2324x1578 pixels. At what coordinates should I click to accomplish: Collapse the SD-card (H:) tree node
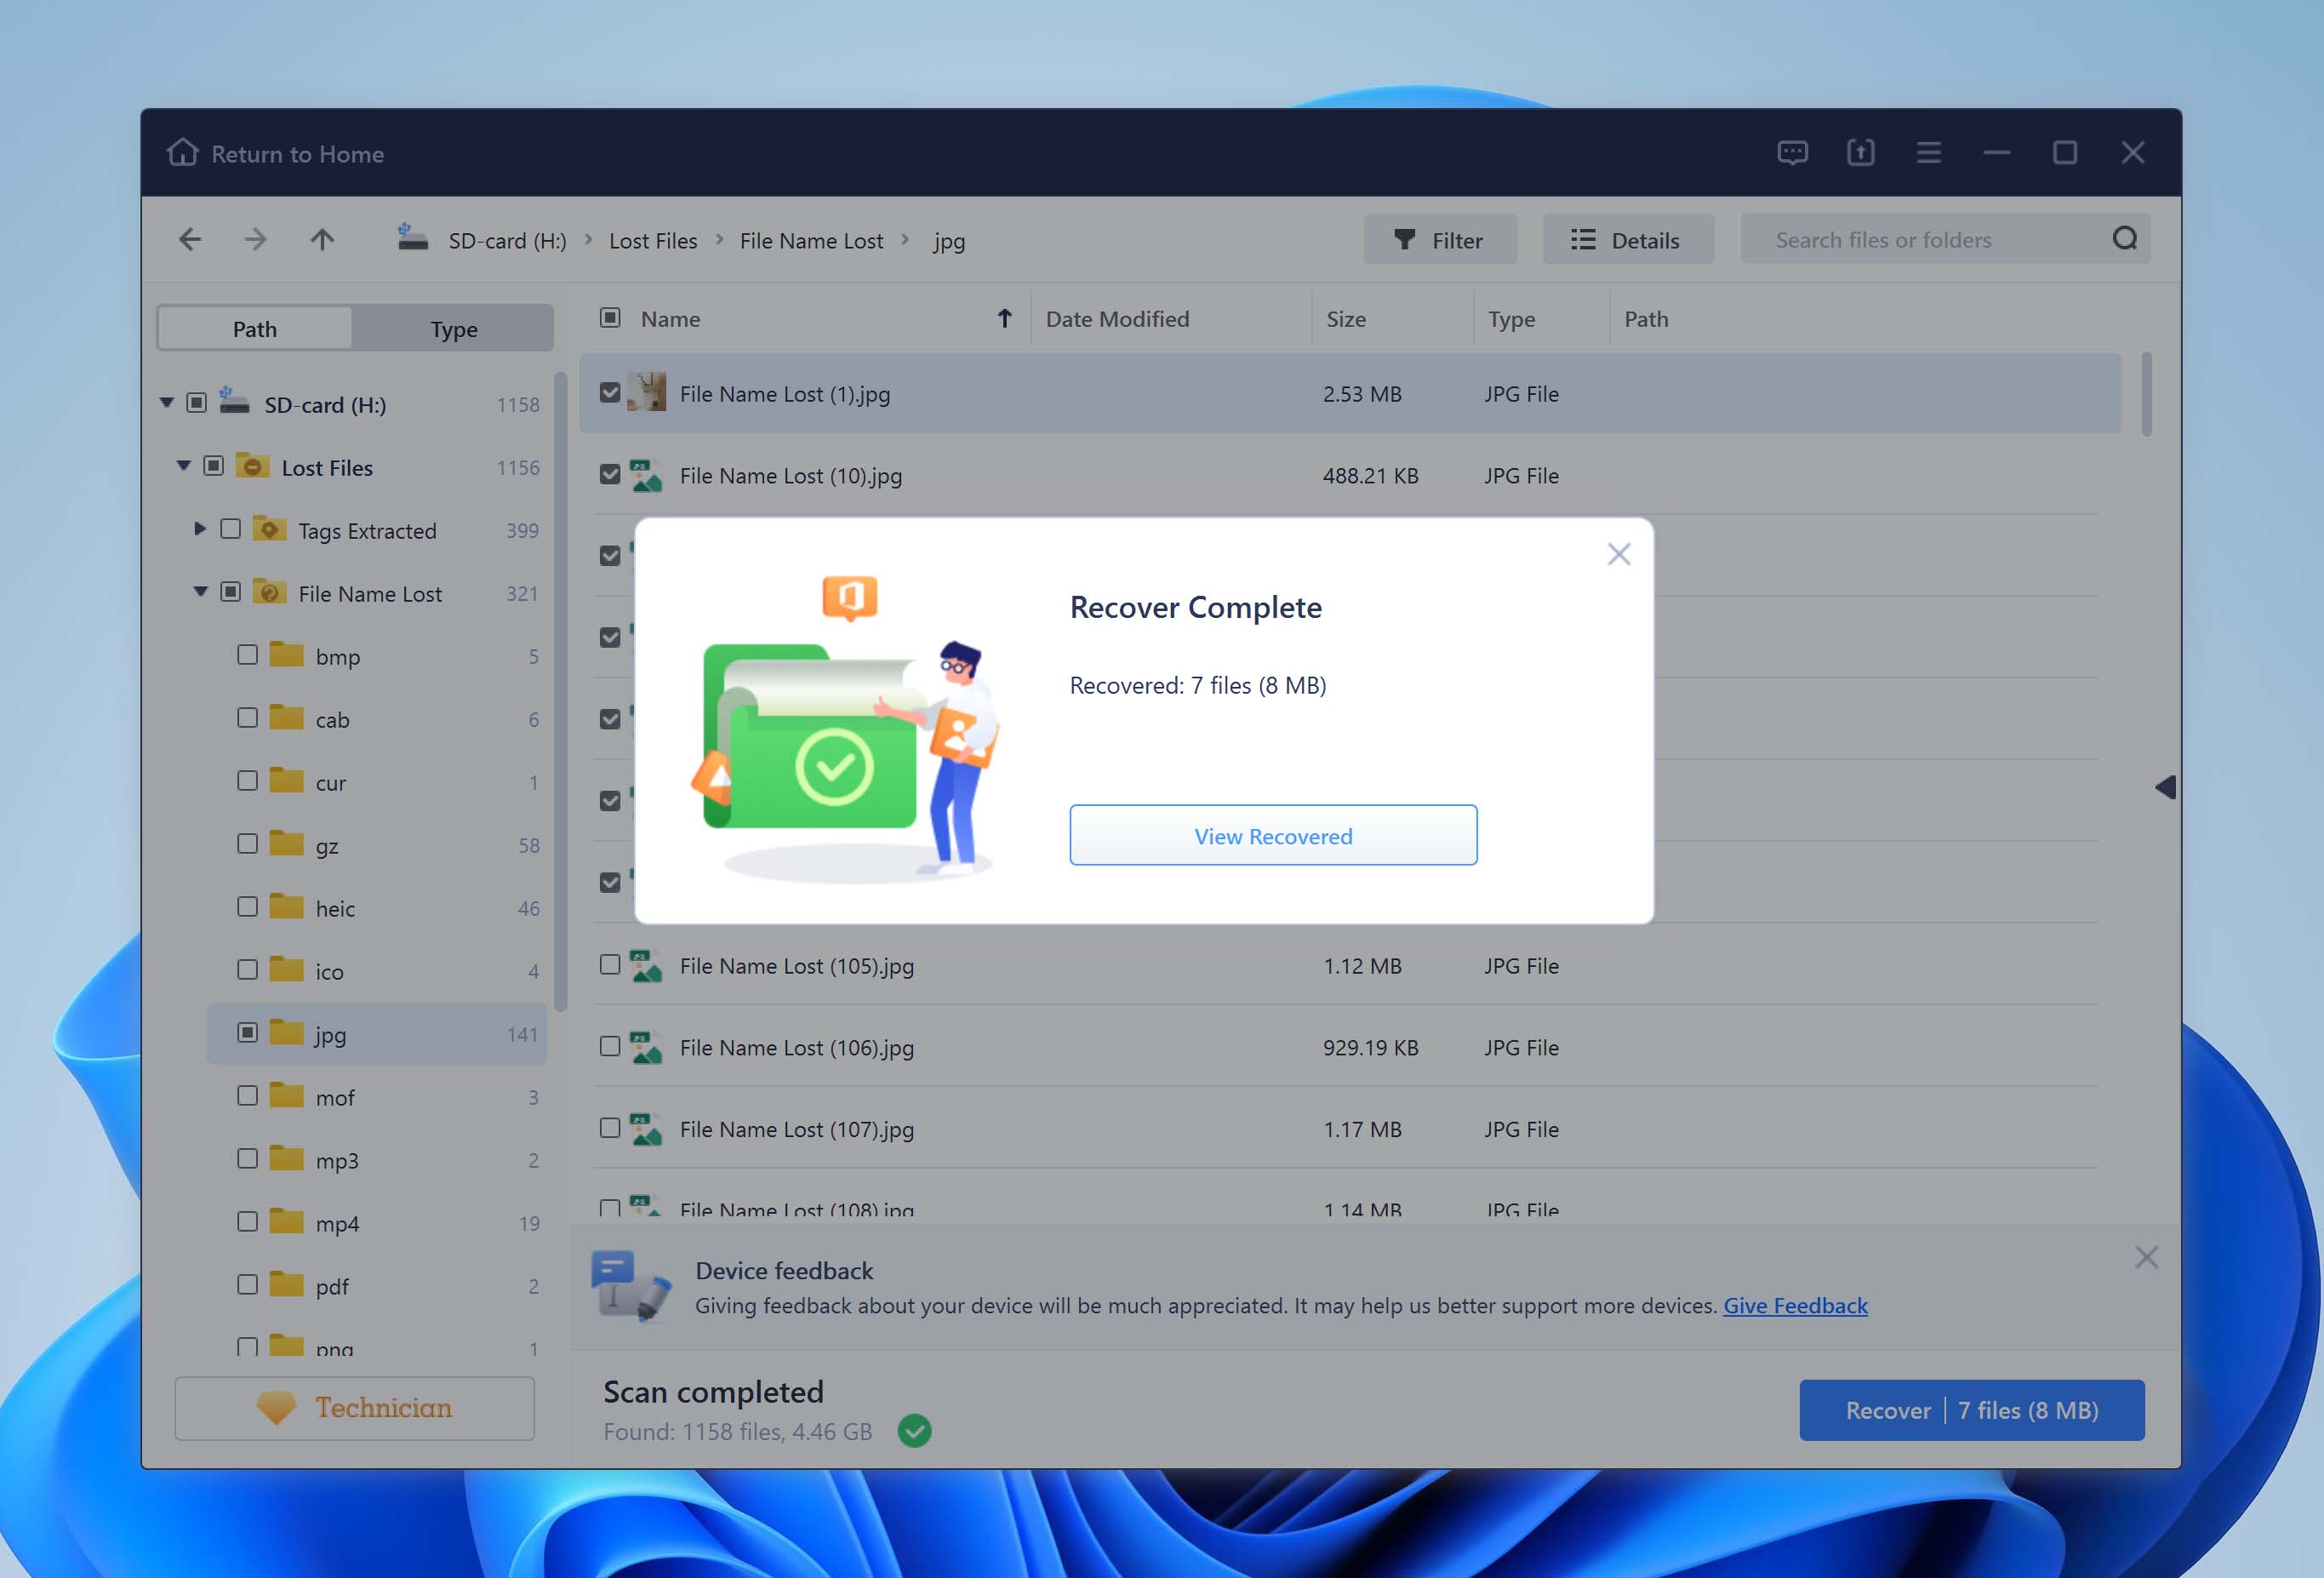(x=167, y=403)
